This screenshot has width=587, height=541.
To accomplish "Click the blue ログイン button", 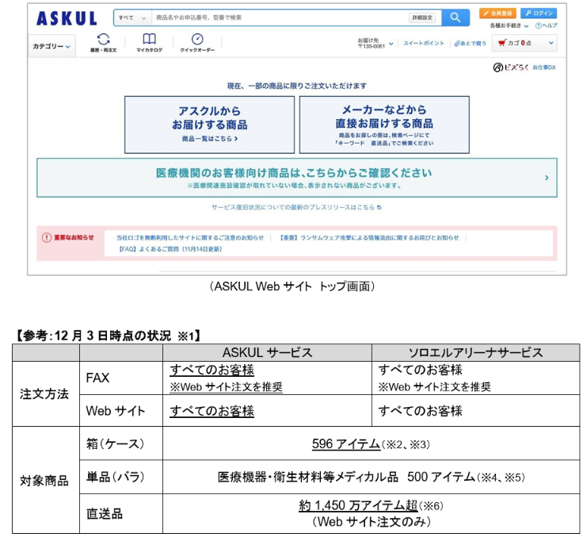I will click(x=539, y=13).
